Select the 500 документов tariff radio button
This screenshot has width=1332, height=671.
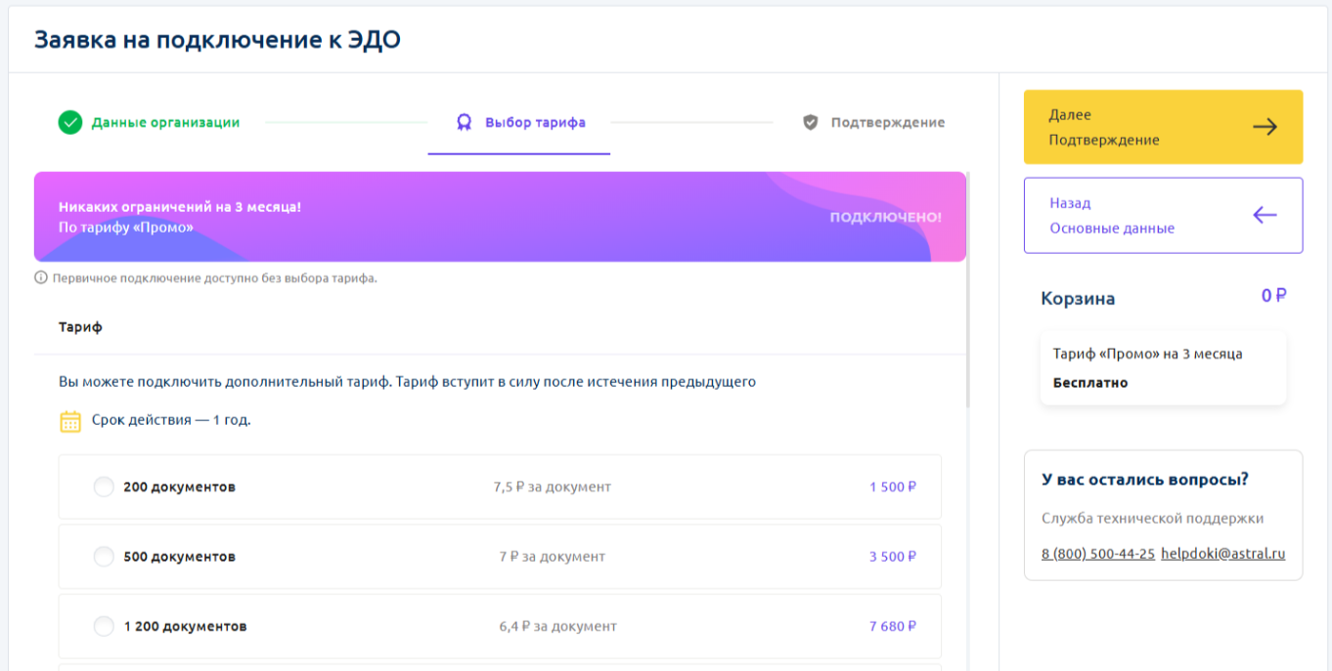point(104,557)
